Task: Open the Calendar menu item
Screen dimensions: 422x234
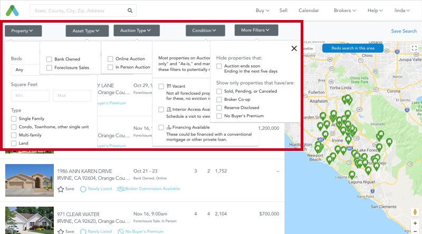Action: tap(309, 11)
